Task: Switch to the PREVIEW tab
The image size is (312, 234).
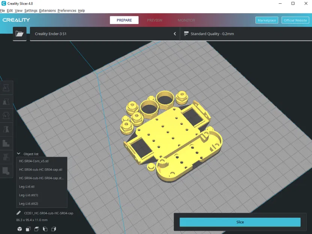Action: [x=155, y=20]
